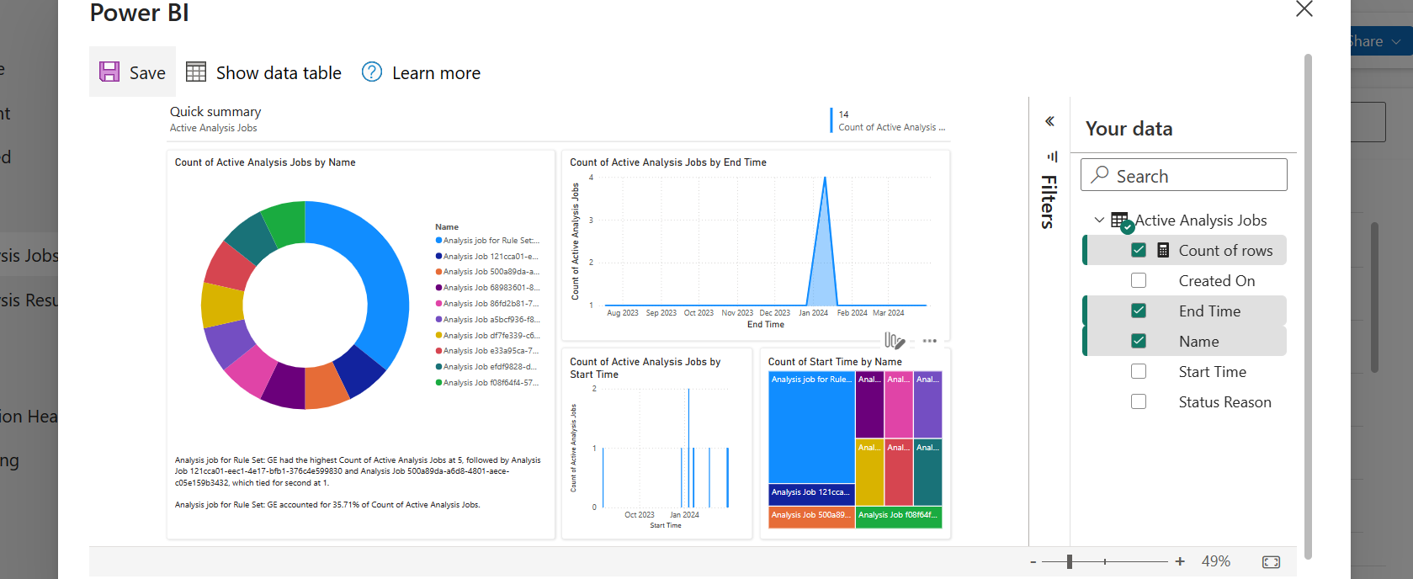This screenshot has width=1413, height=579.
Task: Collapse the Your data pane
Action: (1050, 121)
